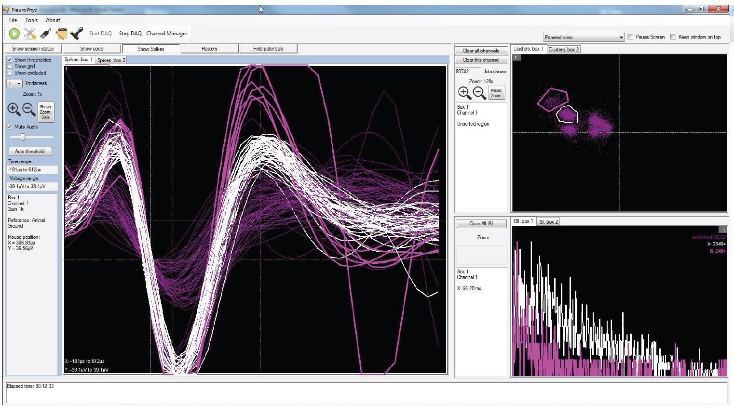Select the ISI, box 1 tab
Image resolution: width=734 pixels, height=412 pixels.
(523, 221)
